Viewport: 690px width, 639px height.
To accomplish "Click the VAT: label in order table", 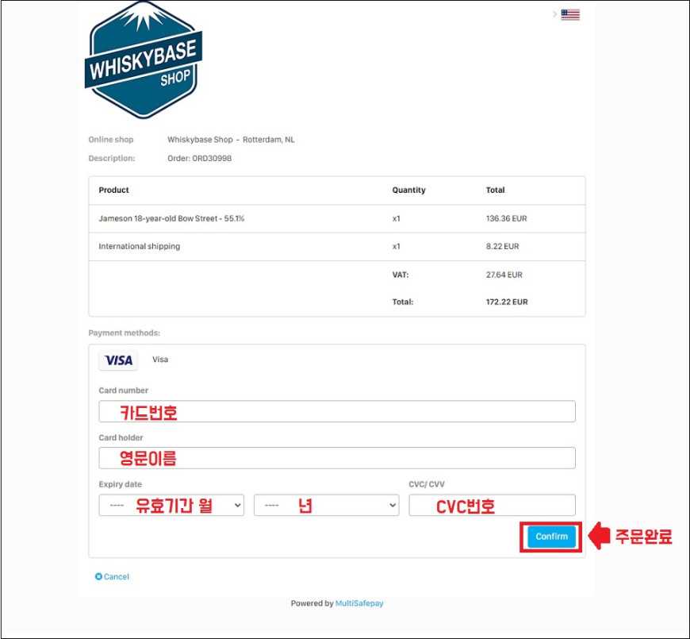I will click(401, 275).
